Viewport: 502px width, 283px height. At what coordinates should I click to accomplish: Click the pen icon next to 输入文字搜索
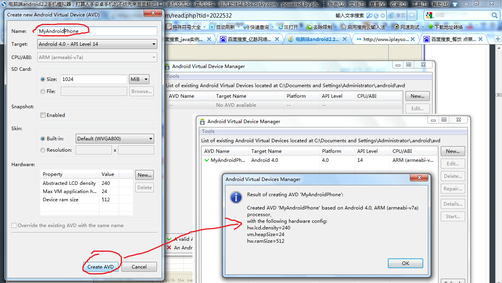coord(369,16)
